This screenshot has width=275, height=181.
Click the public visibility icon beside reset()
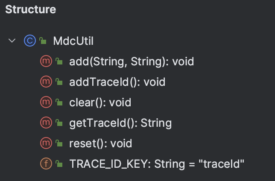click(59, 143)
